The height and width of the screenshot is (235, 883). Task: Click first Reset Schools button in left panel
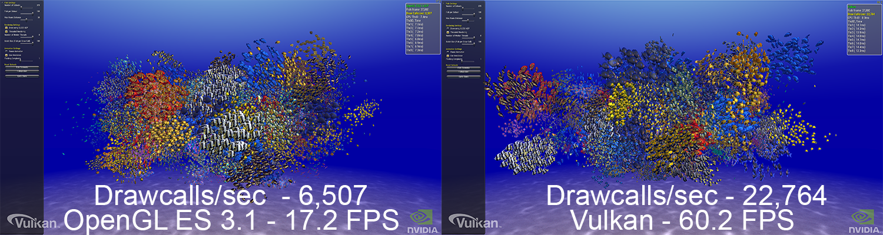[22, 67]
